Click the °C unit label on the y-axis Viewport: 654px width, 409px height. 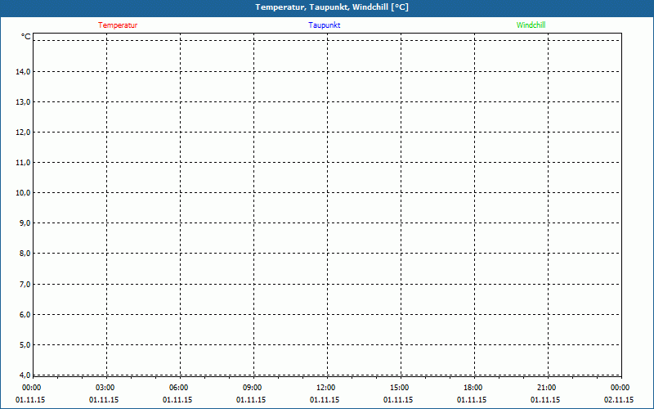pyautogui.click(x=26, y=37)
